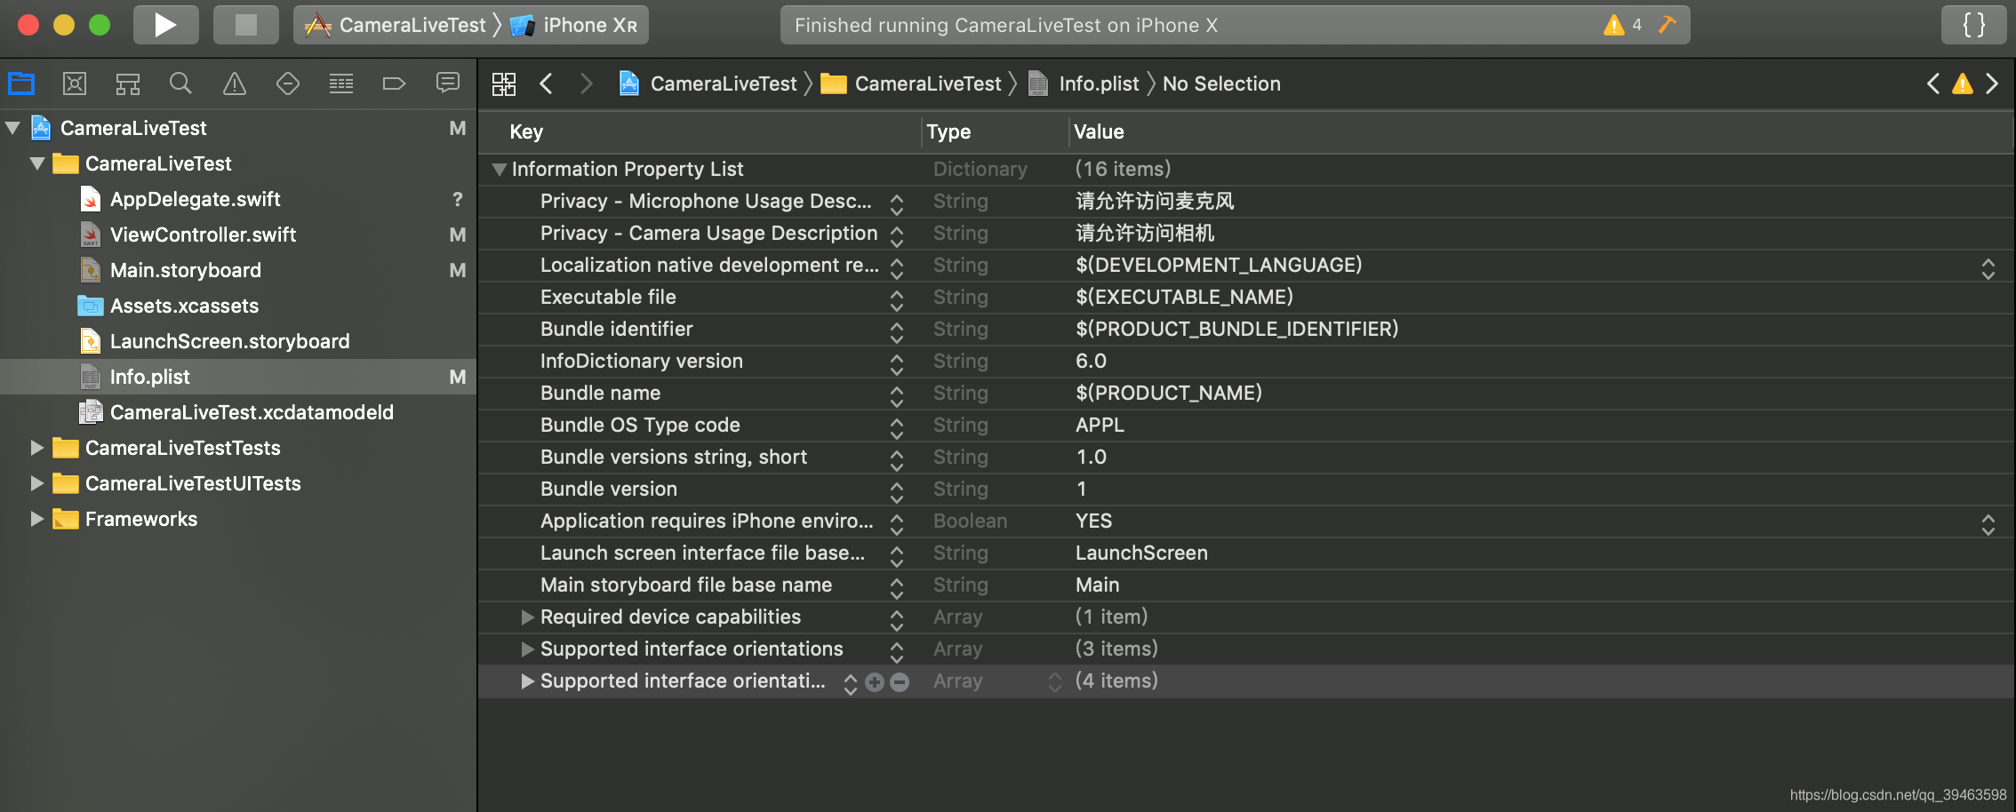Viewport: 2016px width, 812px height.
Task: Expand Required device capabilities array
Action: point(527,617)
